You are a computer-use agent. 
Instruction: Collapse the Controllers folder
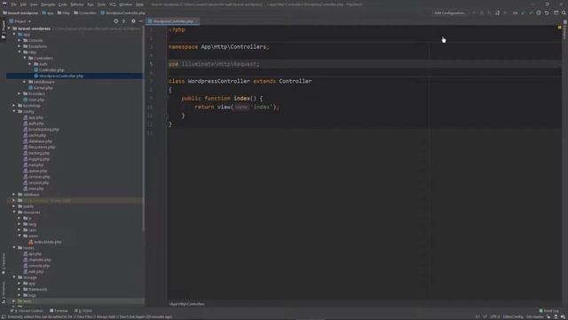[25, 58]
